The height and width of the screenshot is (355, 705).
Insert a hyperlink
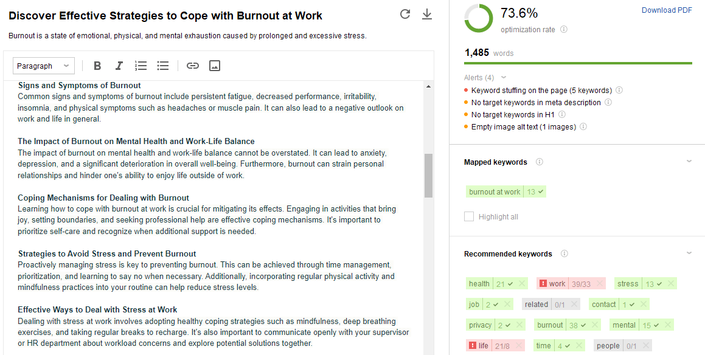(x=192, y=66)
